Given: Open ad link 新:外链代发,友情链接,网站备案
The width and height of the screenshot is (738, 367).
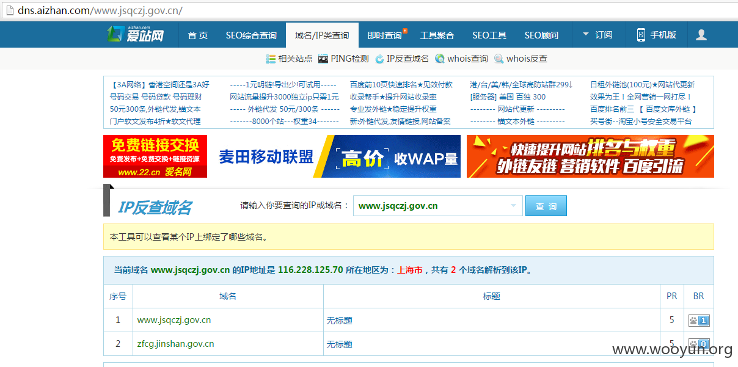Looking at the screenshot, I should click(400, 122).
